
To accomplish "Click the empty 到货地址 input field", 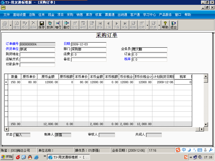I will [37, 54].
